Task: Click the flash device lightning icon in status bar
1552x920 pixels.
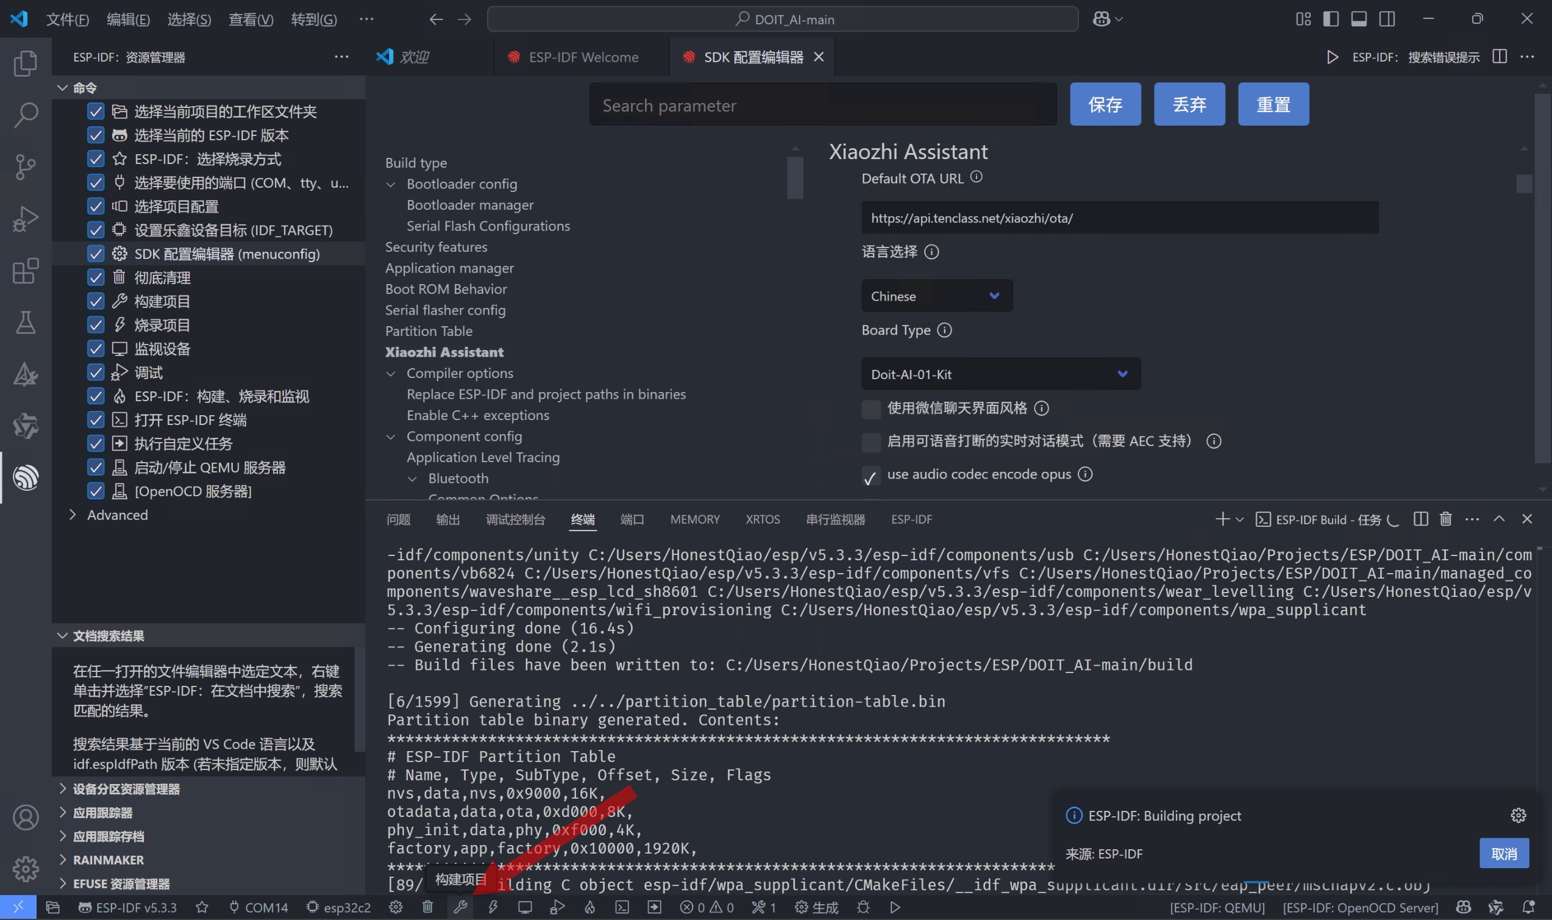Action: tap(493, 907)
